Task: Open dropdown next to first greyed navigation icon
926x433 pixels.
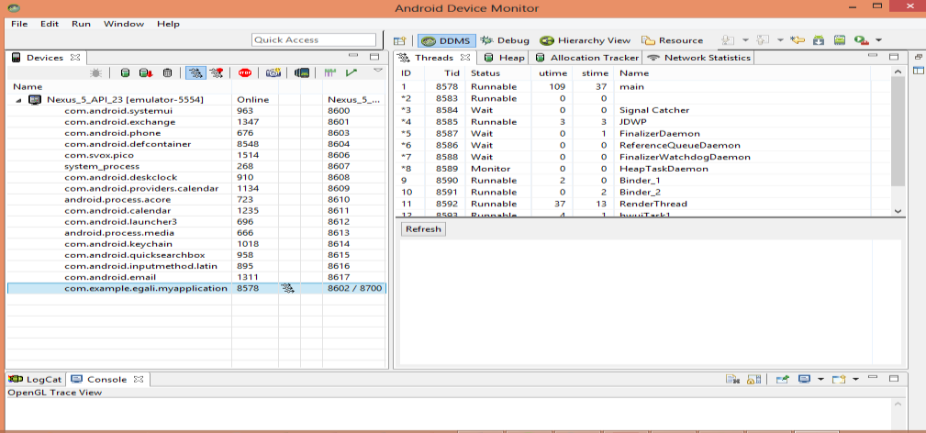Action: [745, 40]
